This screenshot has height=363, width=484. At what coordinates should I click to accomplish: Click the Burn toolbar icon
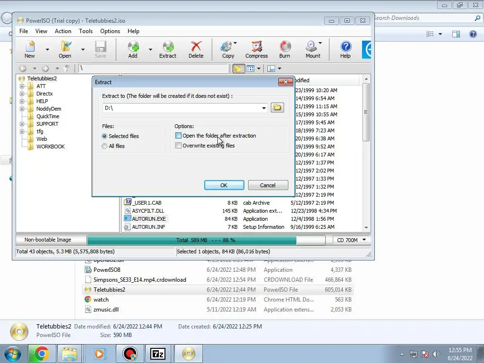[x=285, y=49]
